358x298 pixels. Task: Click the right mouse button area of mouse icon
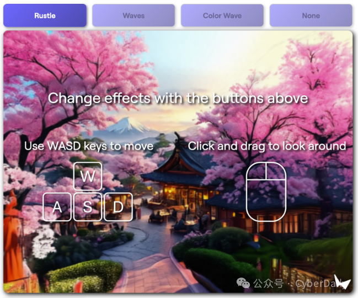click(276, 171)
